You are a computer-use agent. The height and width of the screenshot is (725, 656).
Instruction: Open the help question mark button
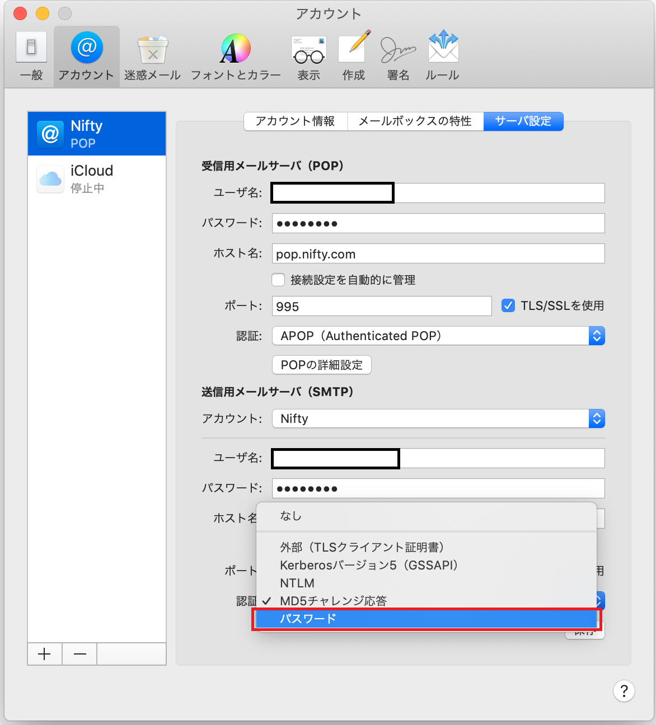click(x=624, y=691)
